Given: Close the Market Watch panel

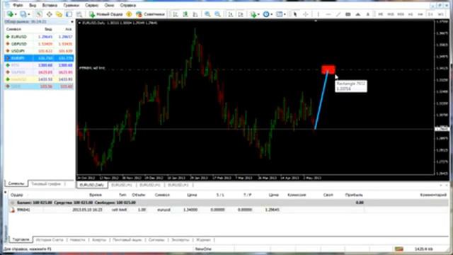Looking at the screenshot, I should click(x=72, y=22).
